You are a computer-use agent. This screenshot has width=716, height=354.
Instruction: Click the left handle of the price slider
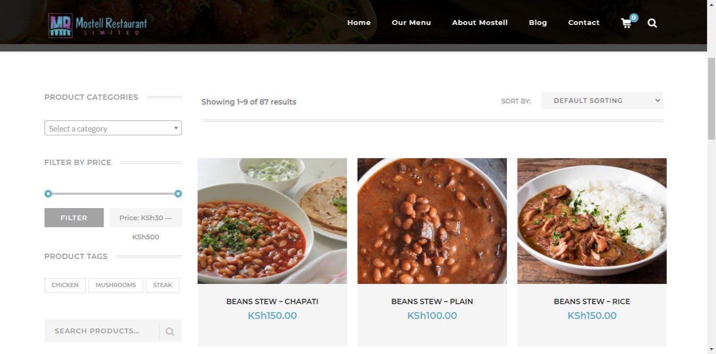click(48, 194)
